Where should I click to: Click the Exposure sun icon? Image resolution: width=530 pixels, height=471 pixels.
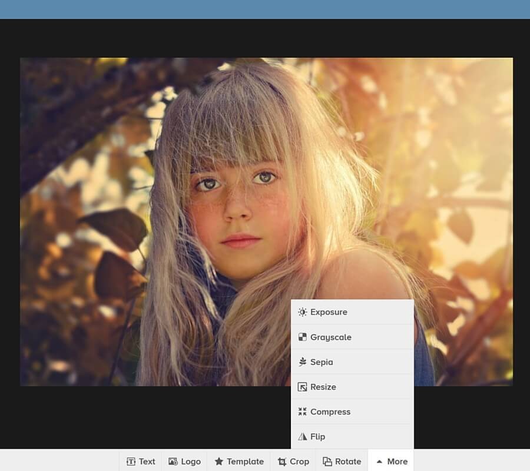click(302, 312)
